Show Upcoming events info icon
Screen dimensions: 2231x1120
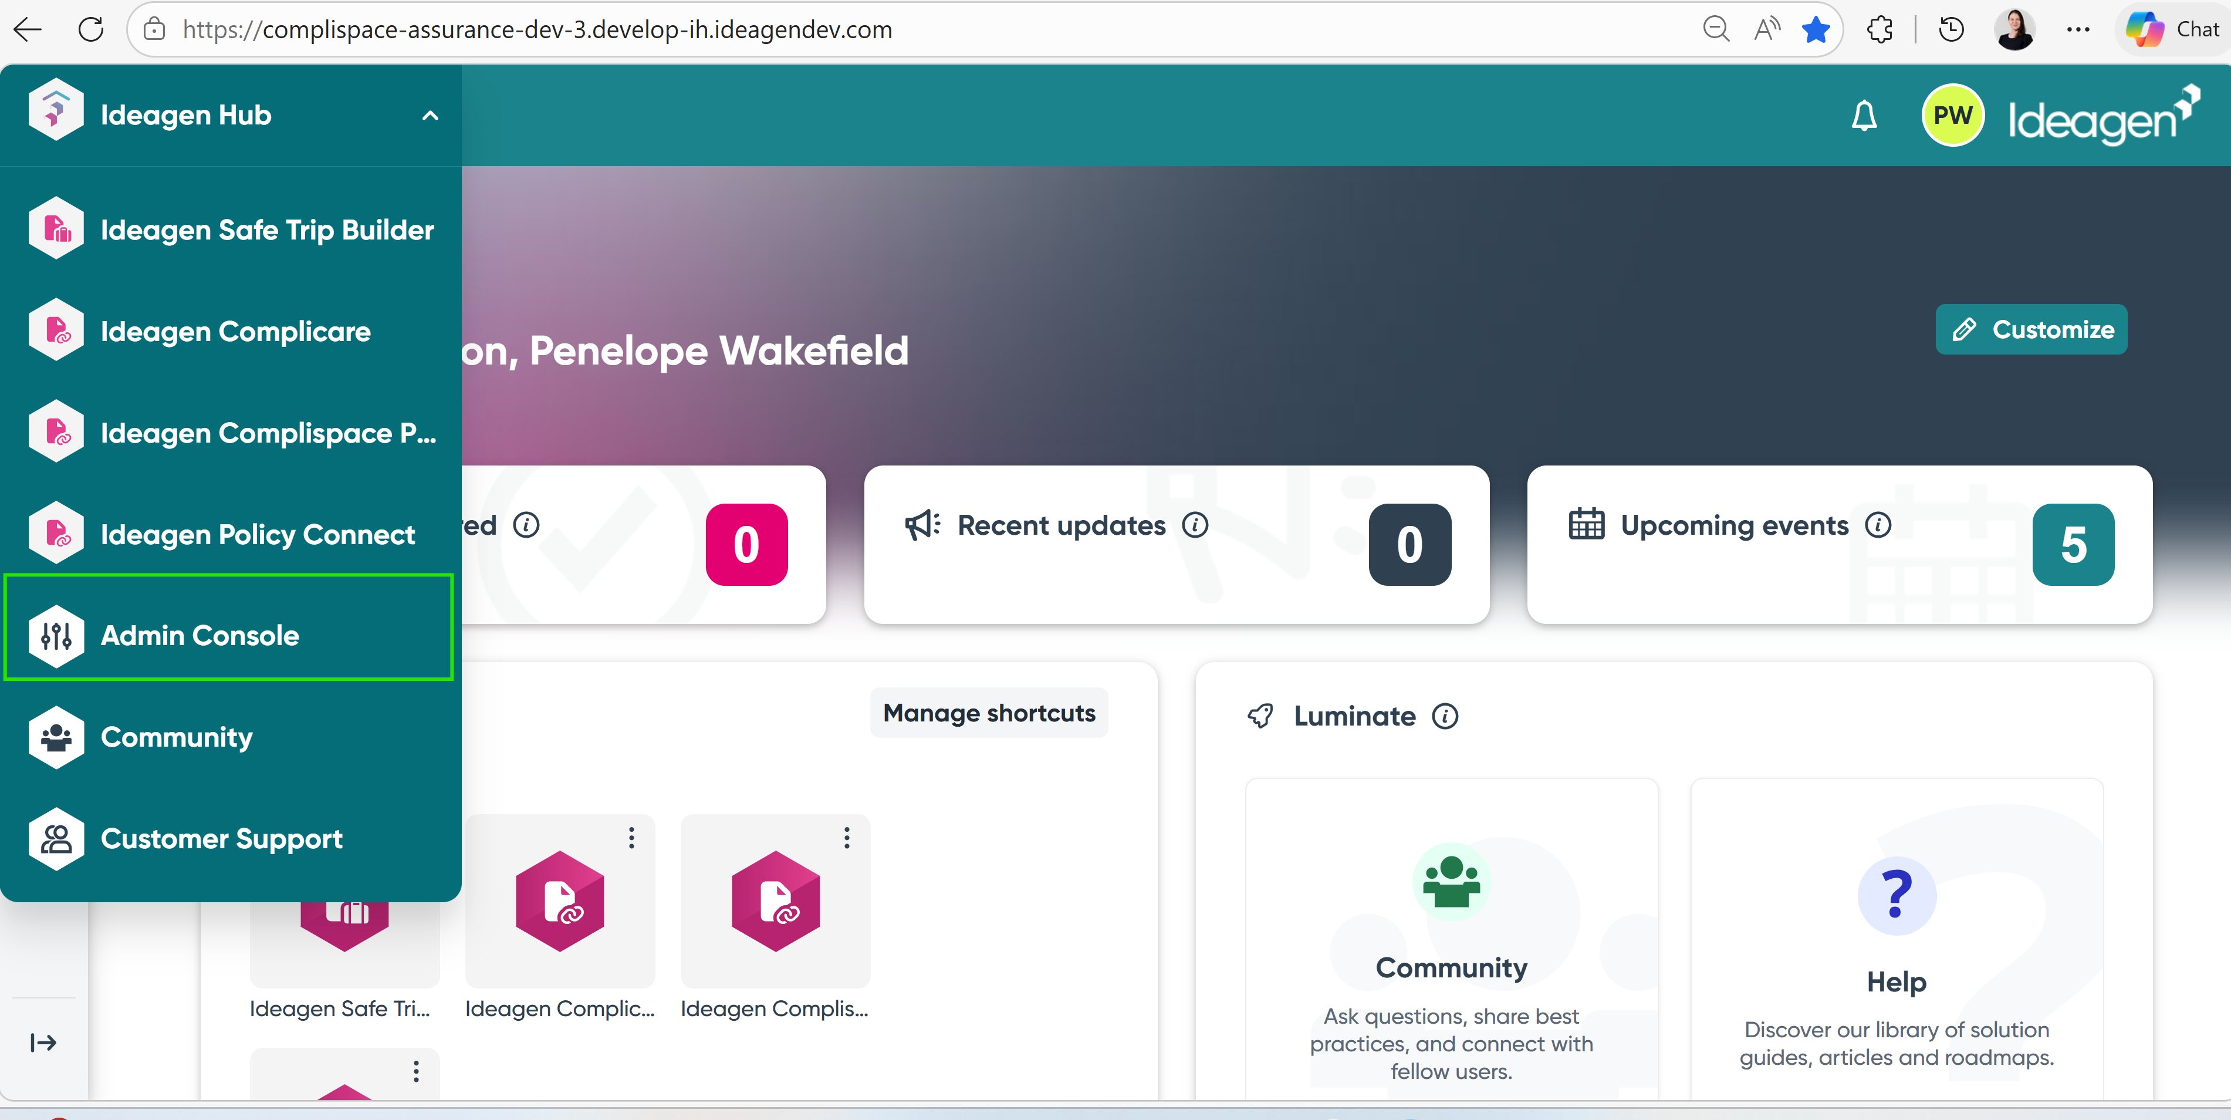click(x=1878, y=525)
